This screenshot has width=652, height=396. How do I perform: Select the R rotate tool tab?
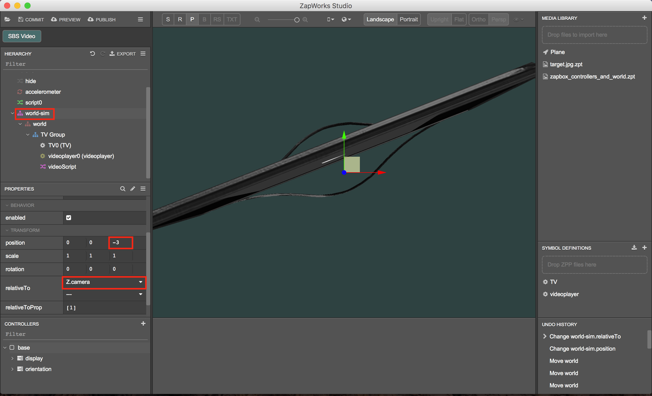pos(180,20)
